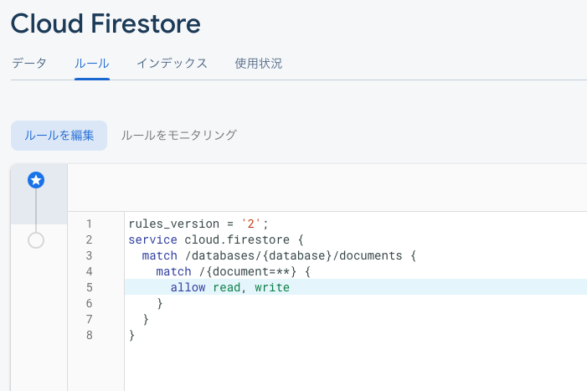Viewport: 587px width, 391px height.
Task: Place cursor on 'allow read, write' line
Action: [229, 287]
